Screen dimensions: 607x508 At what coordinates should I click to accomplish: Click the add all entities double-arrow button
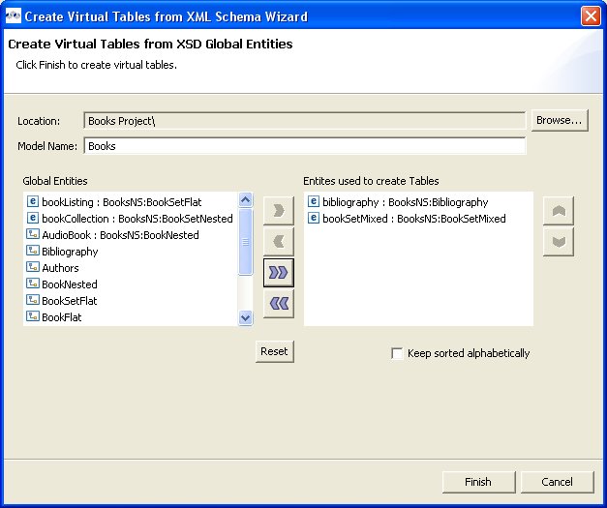coord(278,273)
